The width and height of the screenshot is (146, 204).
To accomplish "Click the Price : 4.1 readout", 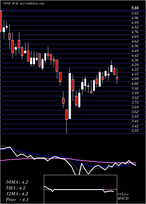I will [17, 200].
